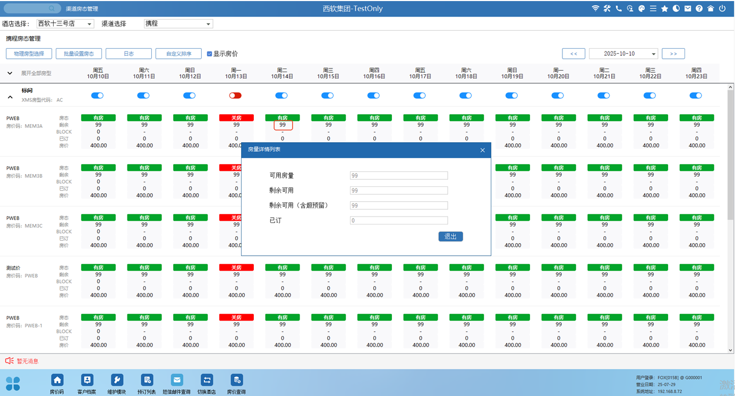Screen dimensions: 735x396
Task: Click the 批量设置房态 button
Action: click(x=79, y=54)
